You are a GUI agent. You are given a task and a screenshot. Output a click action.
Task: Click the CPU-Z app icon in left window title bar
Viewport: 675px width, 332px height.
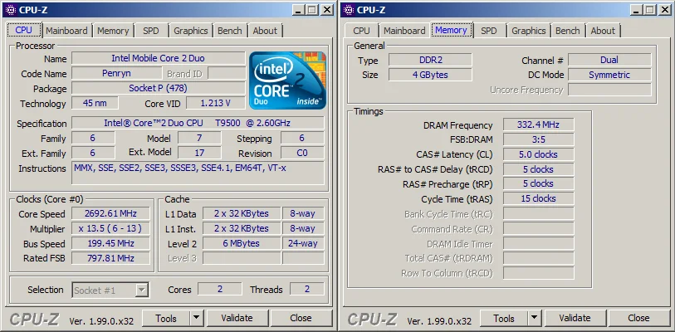point(11,9)
